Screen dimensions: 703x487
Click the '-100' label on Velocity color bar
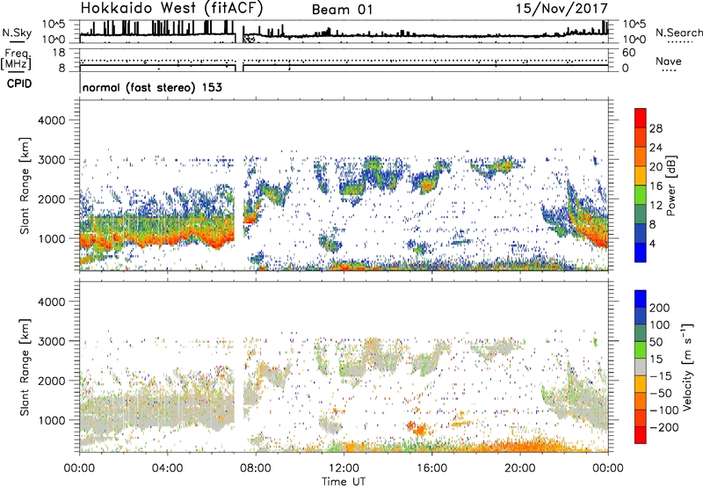pos(664,411)
